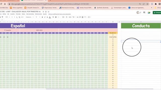Insert a link using the toolbar icon
Screen dimensions: 161x90
pyautogui.click(x=77, y=17)
